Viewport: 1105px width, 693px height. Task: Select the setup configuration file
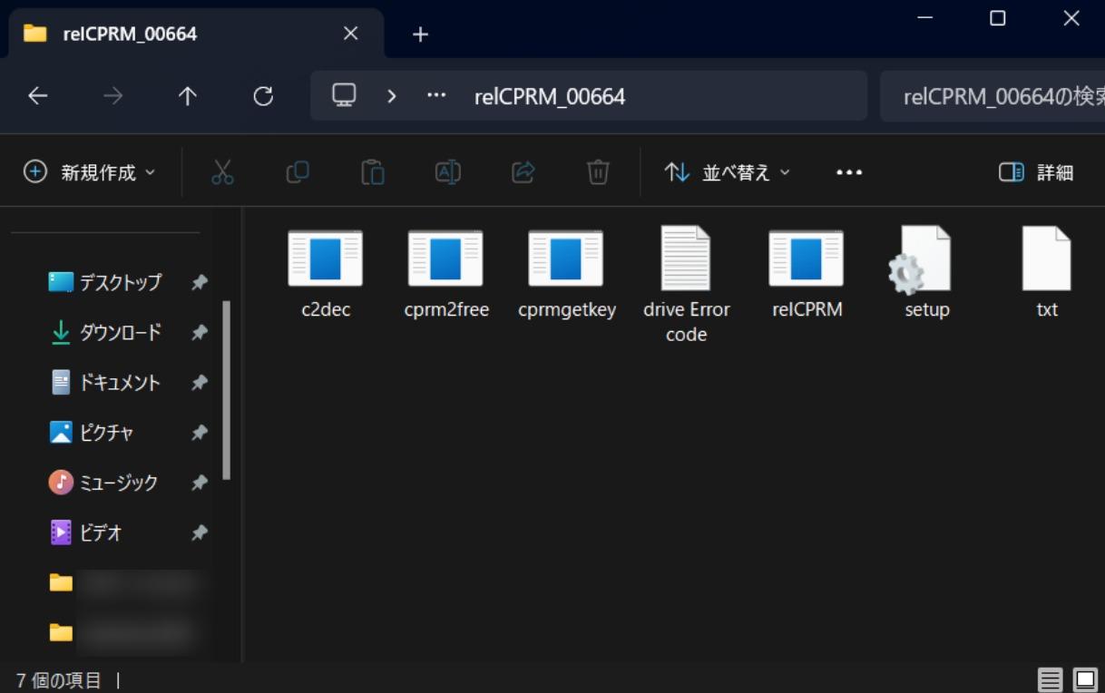926,272
